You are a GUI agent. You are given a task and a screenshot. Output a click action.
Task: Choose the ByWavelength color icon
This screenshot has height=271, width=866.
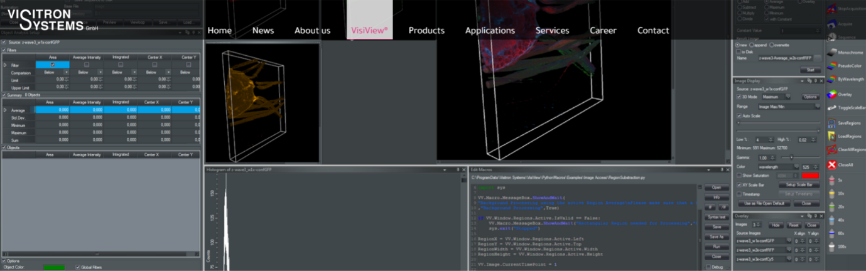831,80
